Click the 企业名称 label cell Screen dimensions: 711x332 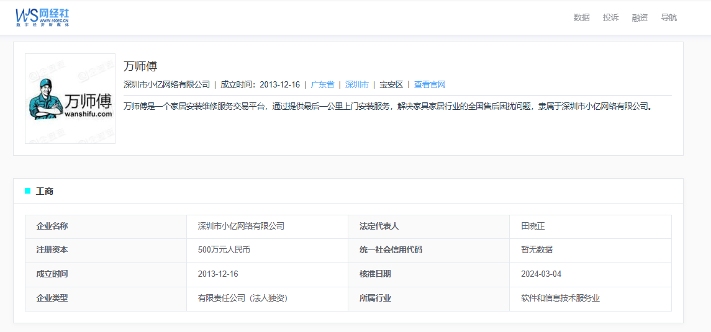106,227
